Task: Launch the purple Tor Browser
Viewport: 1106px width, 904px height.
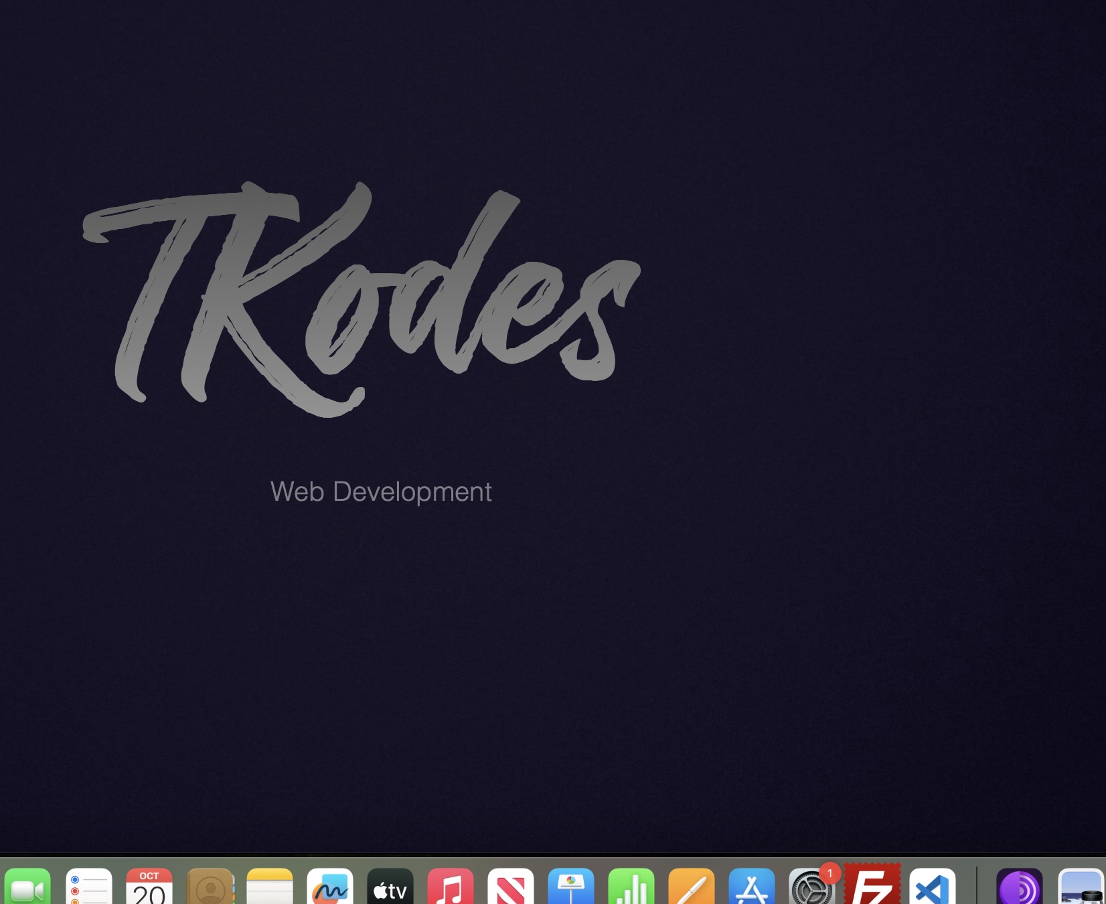Action: [1019, 887]
